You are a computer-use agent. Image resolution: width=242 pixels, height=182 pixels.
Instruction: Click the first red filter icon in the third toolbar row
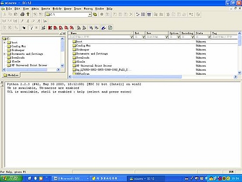50,28
